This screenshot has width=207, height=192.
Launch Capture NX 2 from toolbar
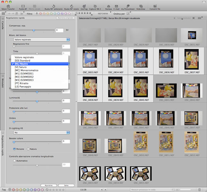(x=95, y=7)
